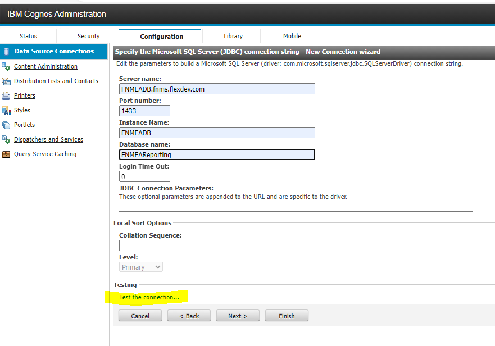Screen dimensions: 495x346
Task: Open Query Service Caching link
Action: pos(45,154)
